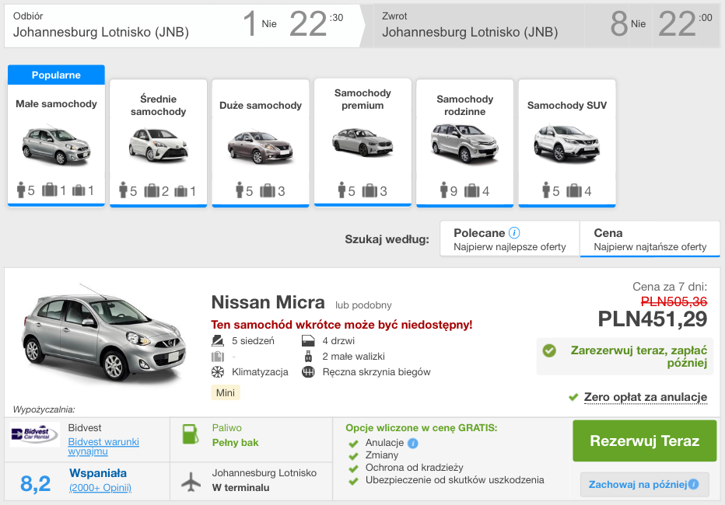Click the checkmark beside Ochrona od kradzieży
725x505 pixels.
point(354,468)
